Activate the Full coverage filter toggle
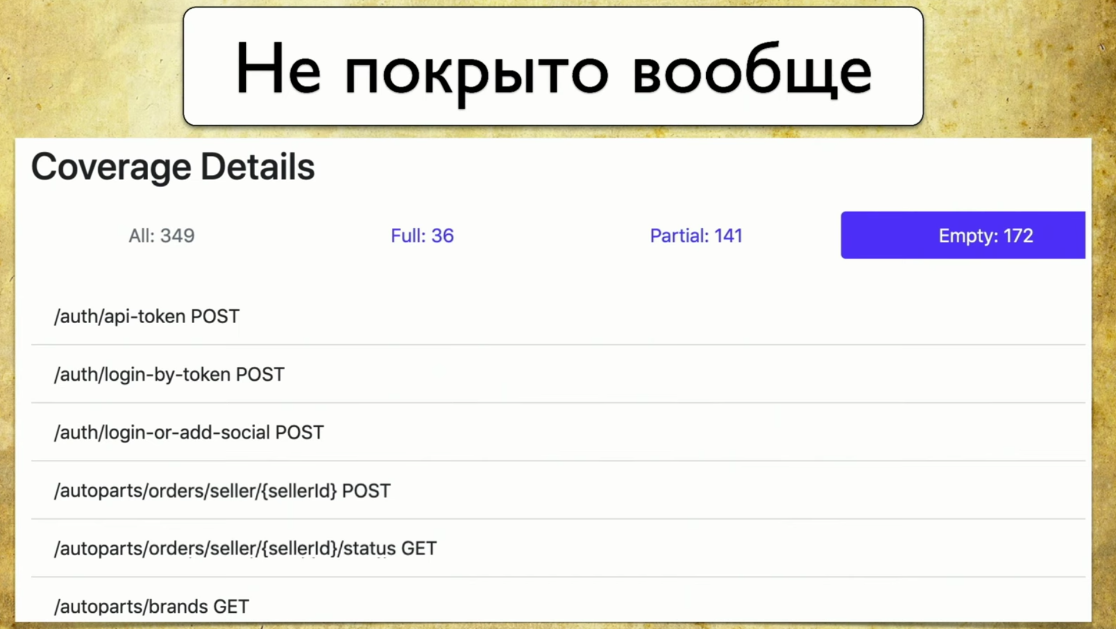 tap(422, 235)
